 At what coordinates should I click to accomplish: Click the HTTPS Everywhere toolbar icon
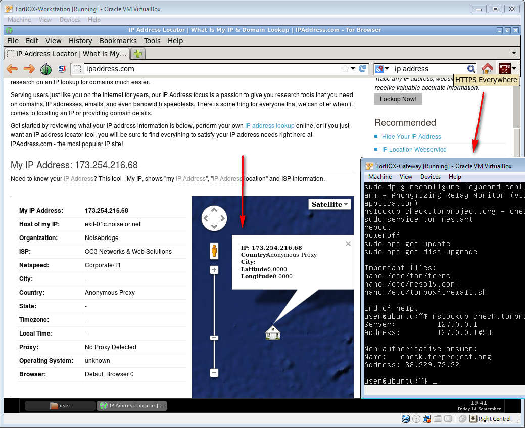pyautogui.click(x=505, y=69)
